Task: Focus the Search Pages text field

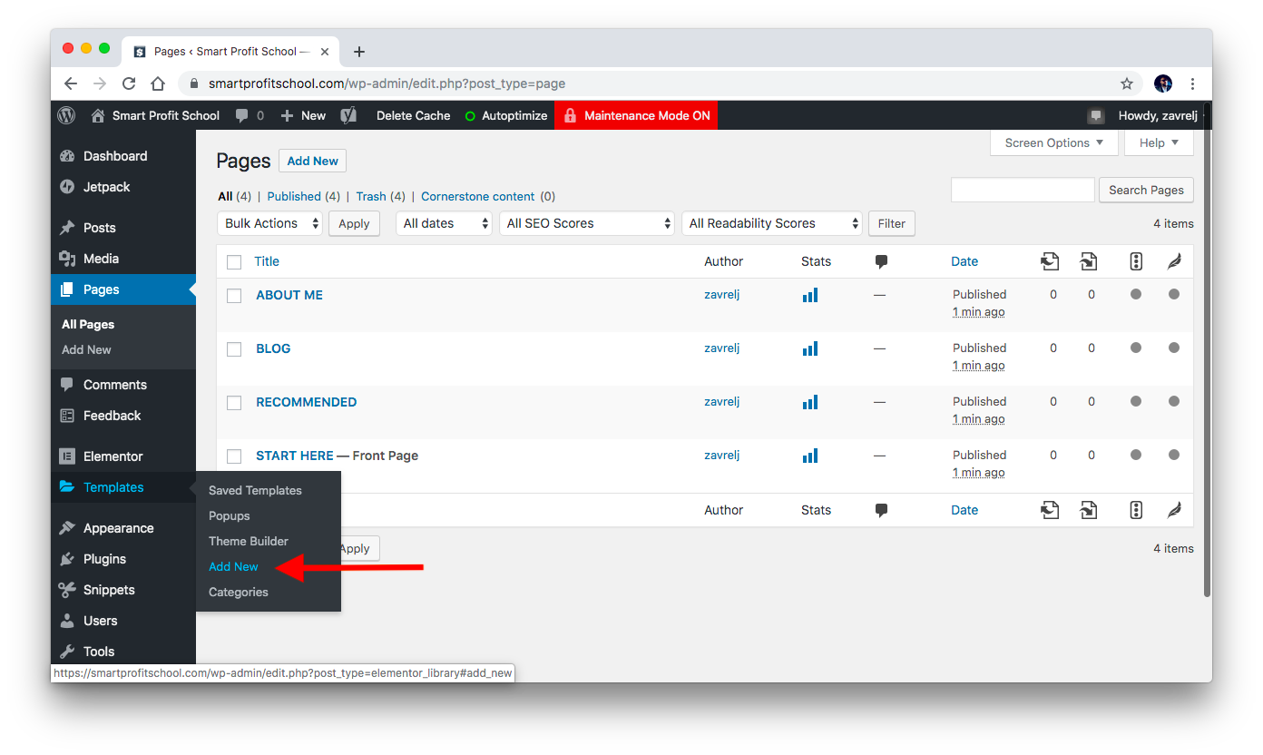Action: [x=1023, y=190]
